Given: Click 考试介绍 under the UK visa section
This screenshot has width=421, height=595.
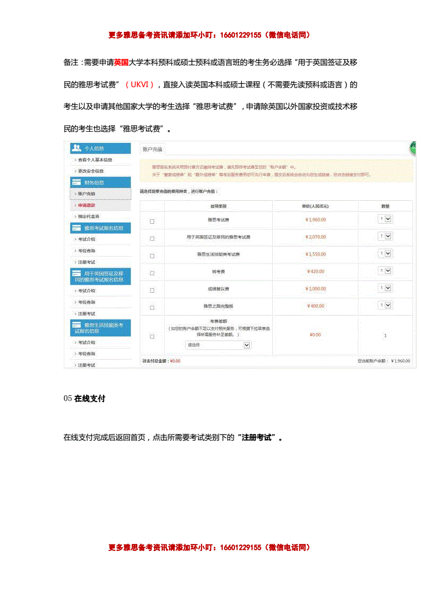Looking at the screenshot, I should point(87,291).
